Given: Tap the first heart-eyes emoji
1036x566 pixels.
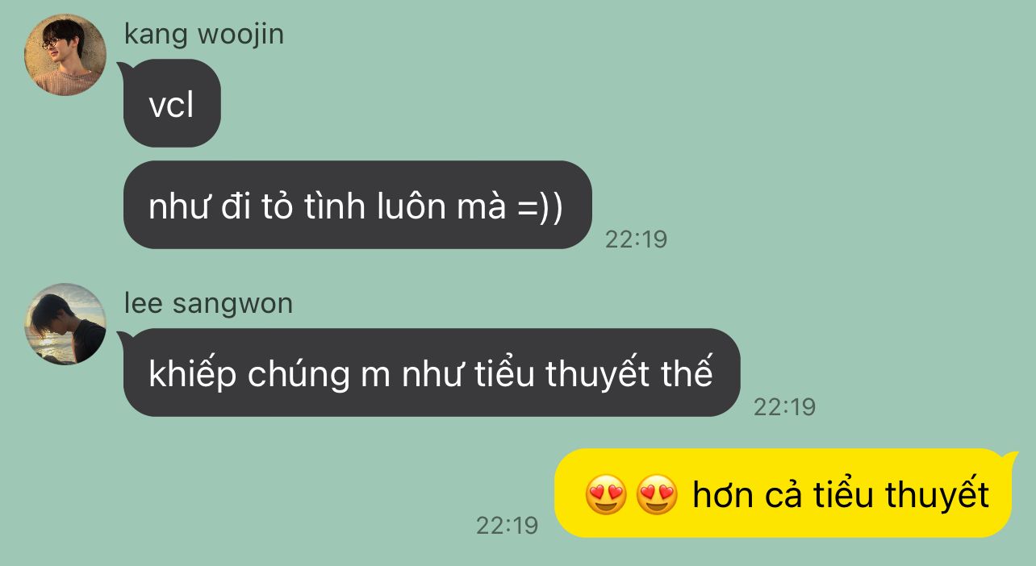Looking at the screenshot, I should click(606, 495).
